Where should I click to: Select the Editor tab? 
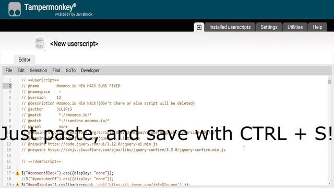click(25, 60)
